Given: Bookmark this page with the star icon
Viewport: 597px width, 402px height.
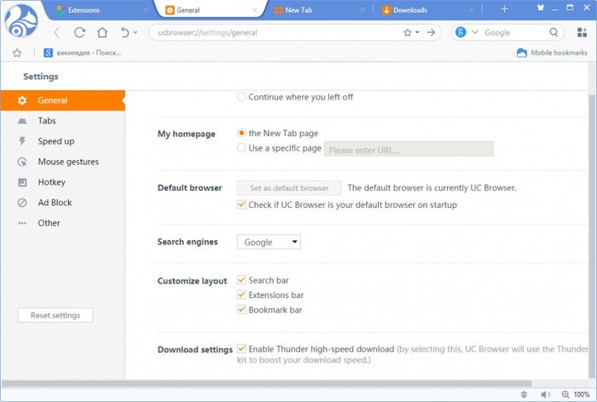Looking at the screenshot, I should [408, 32].
